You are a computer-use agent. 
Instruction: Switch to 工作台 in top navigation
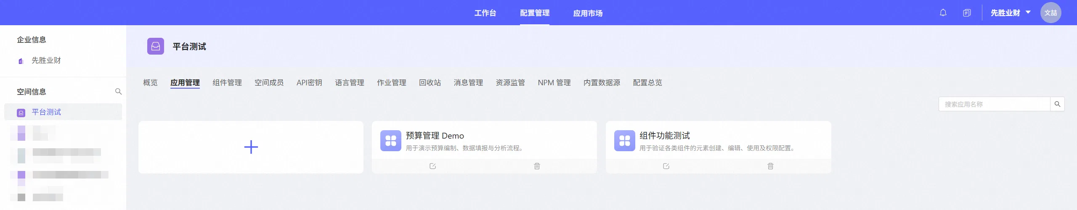click(485, 13)
